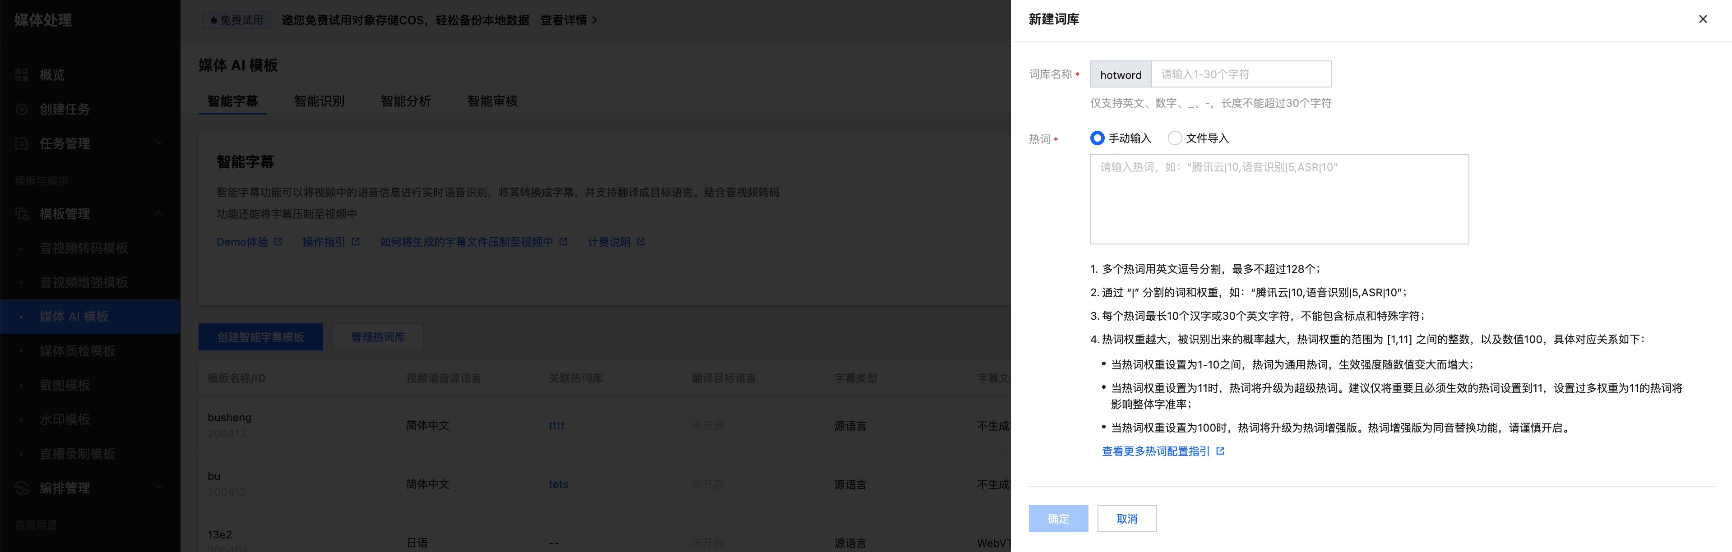This screenshot has height=552, width=1732.
Task: Open 计费说明 link
Action: pyautogui.click(x=609, y=242)
